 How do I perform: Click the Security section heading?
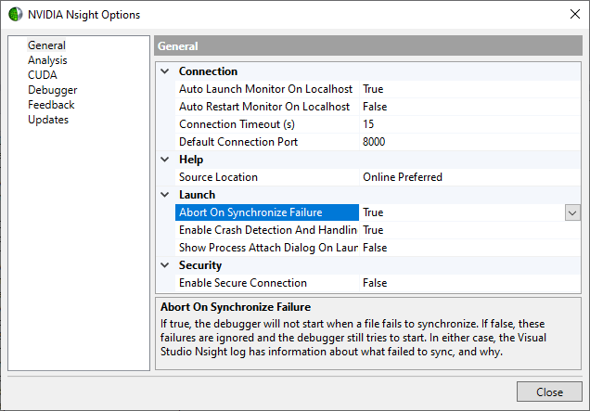(x=200, y=265)
